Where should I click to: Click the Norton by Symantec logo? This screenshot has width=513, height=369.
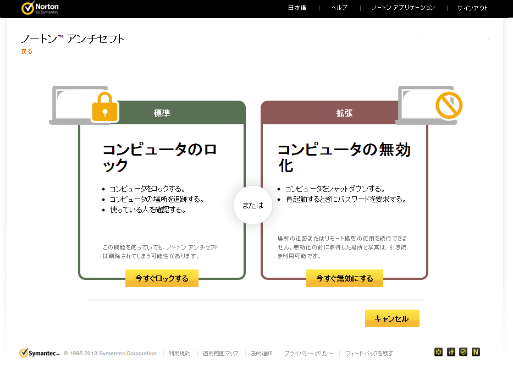[40, 8]
